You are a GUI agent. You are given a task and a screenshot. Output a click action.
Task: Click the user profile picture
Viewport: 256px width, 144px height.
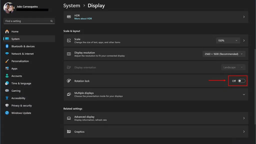click(9, 8)
